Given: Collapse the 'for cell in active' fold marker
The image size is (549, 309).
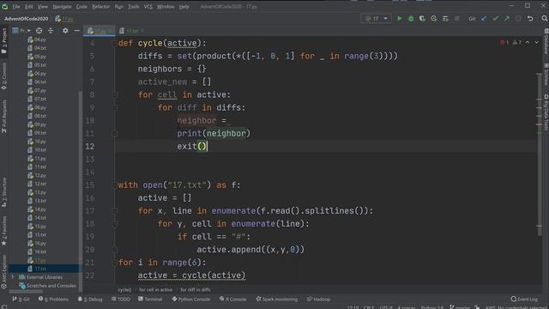Looking at the screenshot, I should [114, 94].
